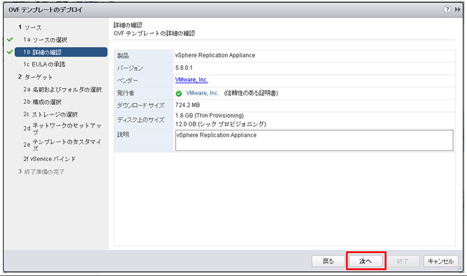The height and width of the screenshot is (276, 467).
Task: Click the OVF テンプレートのデプロイ dialog title
Action: [x=46, y=9]
